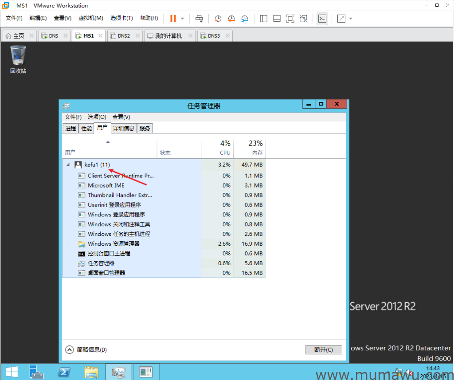Launch PowerShell from the taskbar
Image resolution: width=454 pixels, height=380 pixels.
click(64, 372)
